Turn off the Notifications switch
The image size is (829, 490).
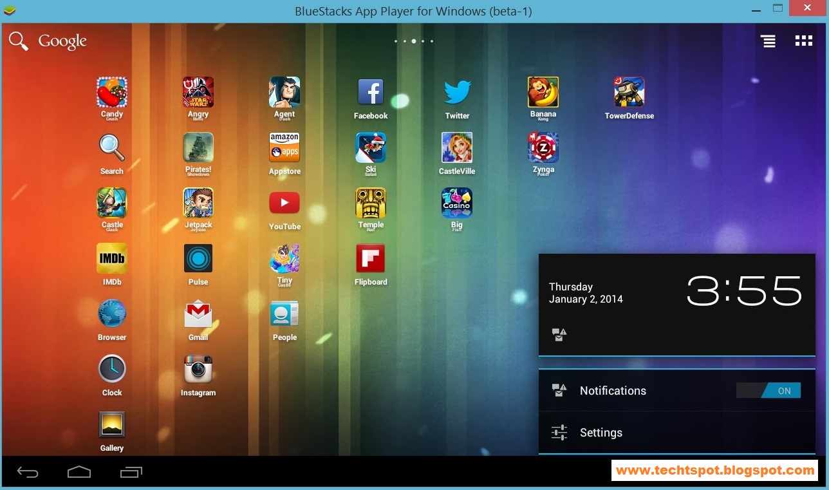pos(768,390)
